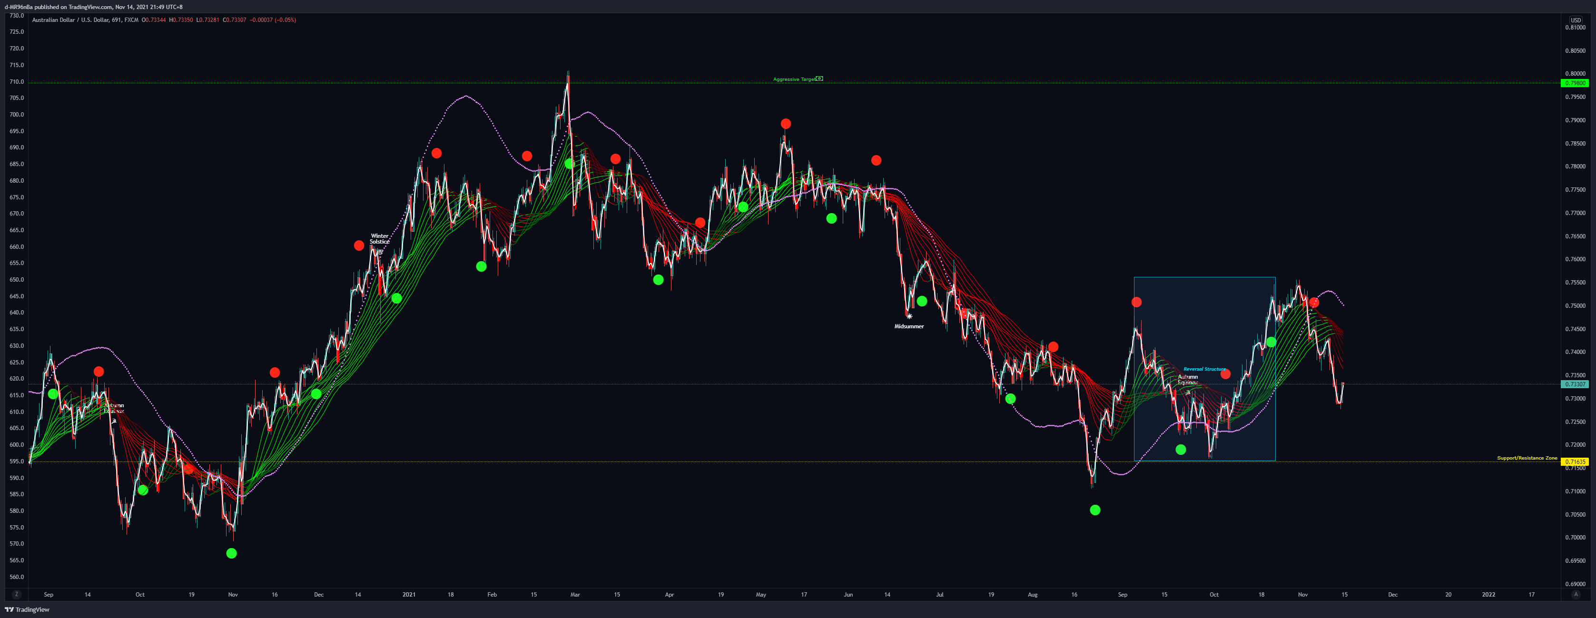This screenshot has height=618, width=1596.
Task: Click the close value C0.73307
Action: click(234, 20)
